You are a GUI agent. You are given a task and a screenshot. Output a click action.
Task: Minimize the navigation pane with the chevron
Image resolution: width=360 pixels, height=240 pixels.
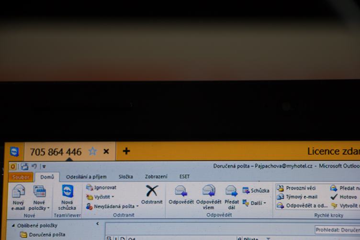tap(98, 223)
